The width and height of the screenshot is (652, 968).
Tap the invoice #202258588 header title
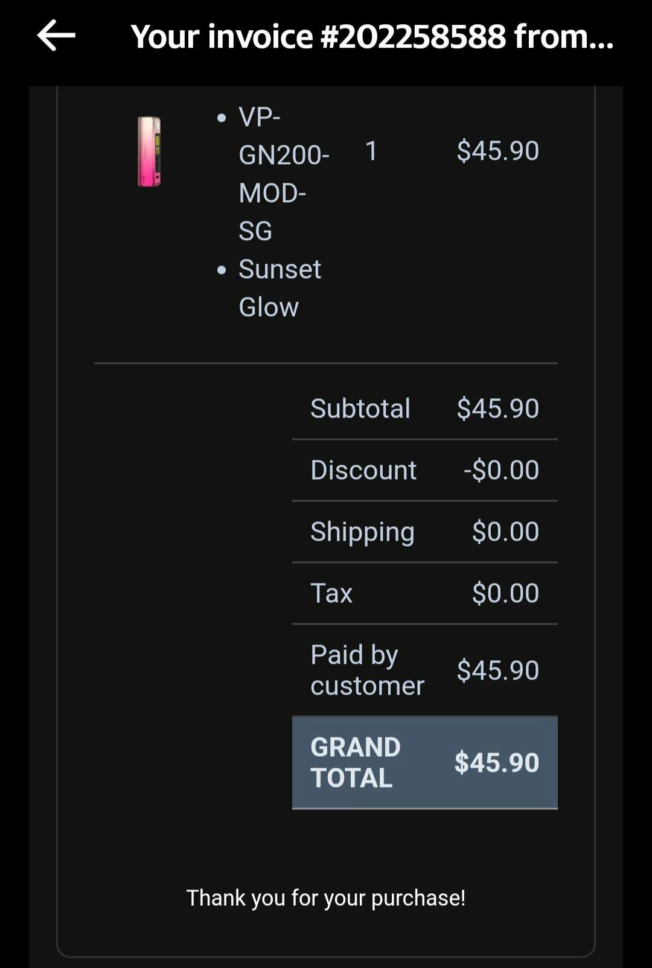(372, 36)
